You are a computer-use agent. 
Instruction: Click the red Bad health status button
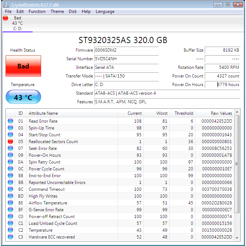23,66
